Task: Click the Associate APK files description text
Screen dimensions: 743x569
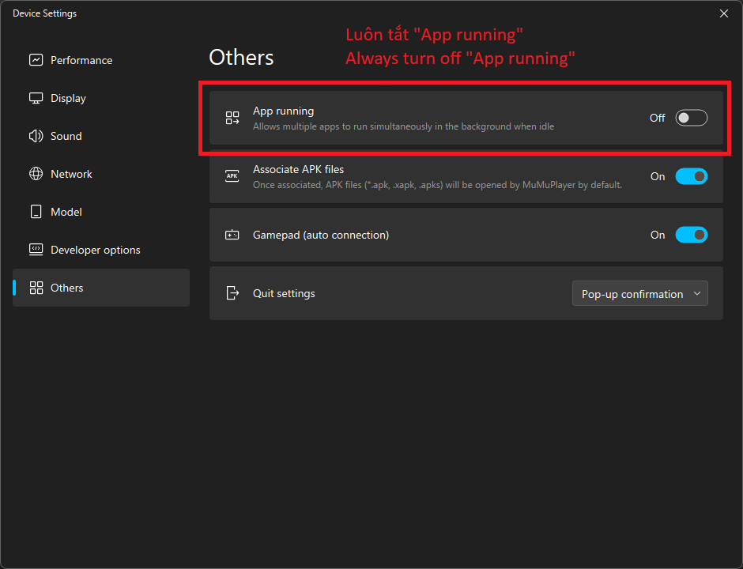Action: 437,185
